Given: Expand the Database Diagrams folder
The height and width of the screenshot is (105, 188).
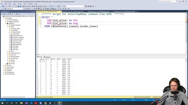Looking at the screenshot, I should 8,25.
